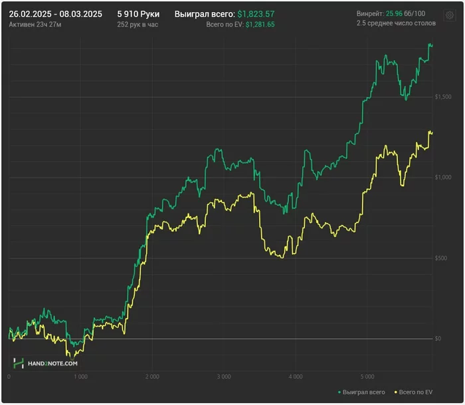Click the 2.5 среднее число столов text
The height and width of the screenshot is (405, 465).
[x=396, y=23]
